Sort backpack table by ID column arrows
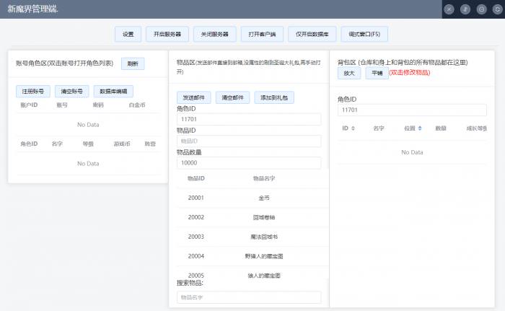 [x=353, y=128]
